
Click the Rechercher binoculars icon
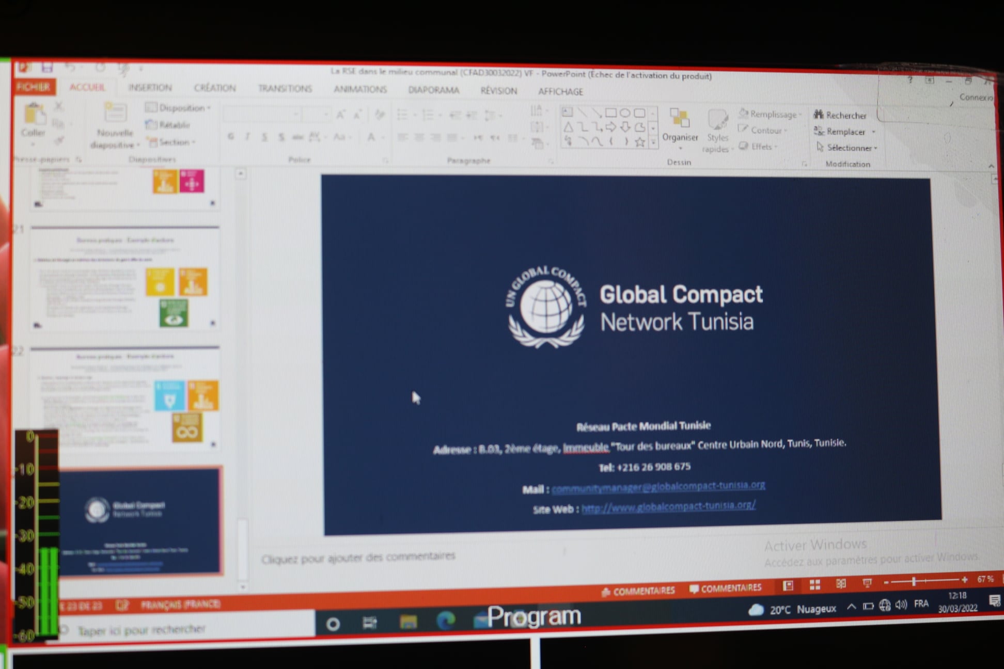coord(819,114)
